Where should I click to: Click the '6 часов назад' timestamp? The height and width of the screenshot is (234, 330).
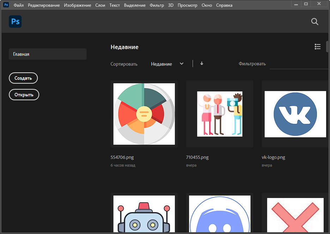(x=123, y=166)
